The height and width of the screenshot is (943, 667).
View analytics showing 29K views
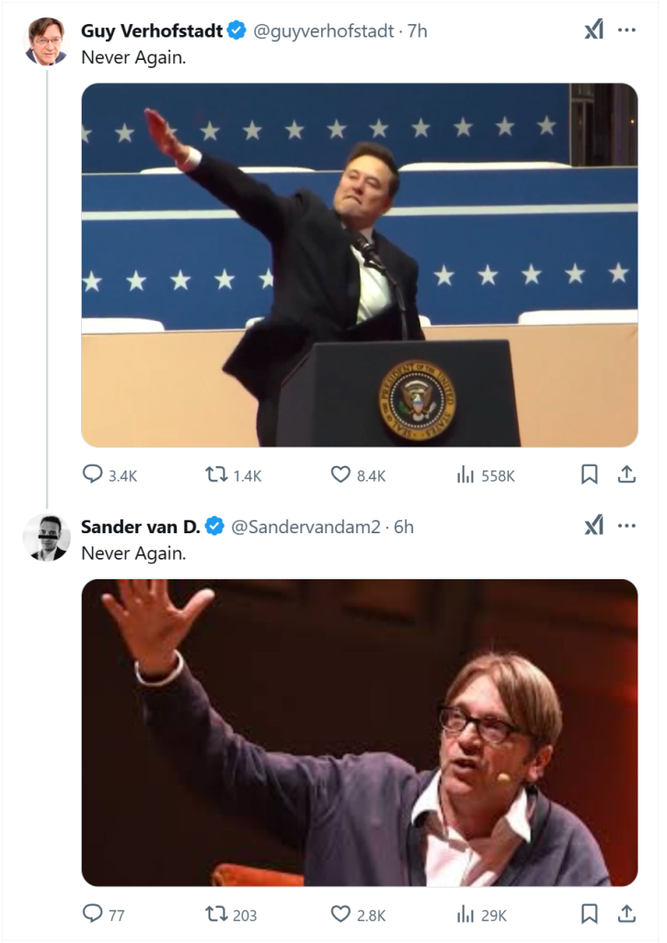[x=466, y=914]
